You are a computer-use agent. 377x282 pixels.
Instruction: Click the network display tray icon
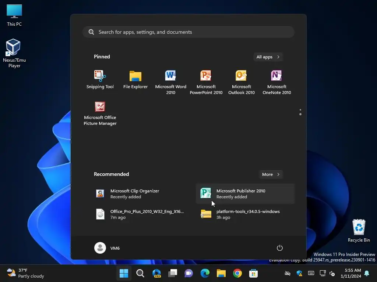coord(323,273)
